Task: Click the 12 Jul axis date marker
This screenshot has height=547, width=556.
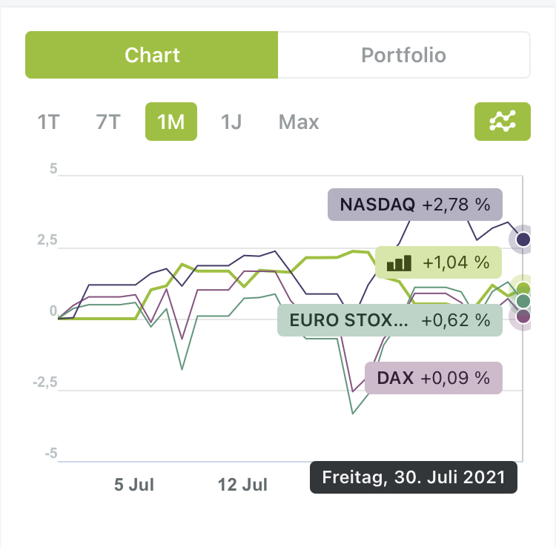Action: [242, 485]
